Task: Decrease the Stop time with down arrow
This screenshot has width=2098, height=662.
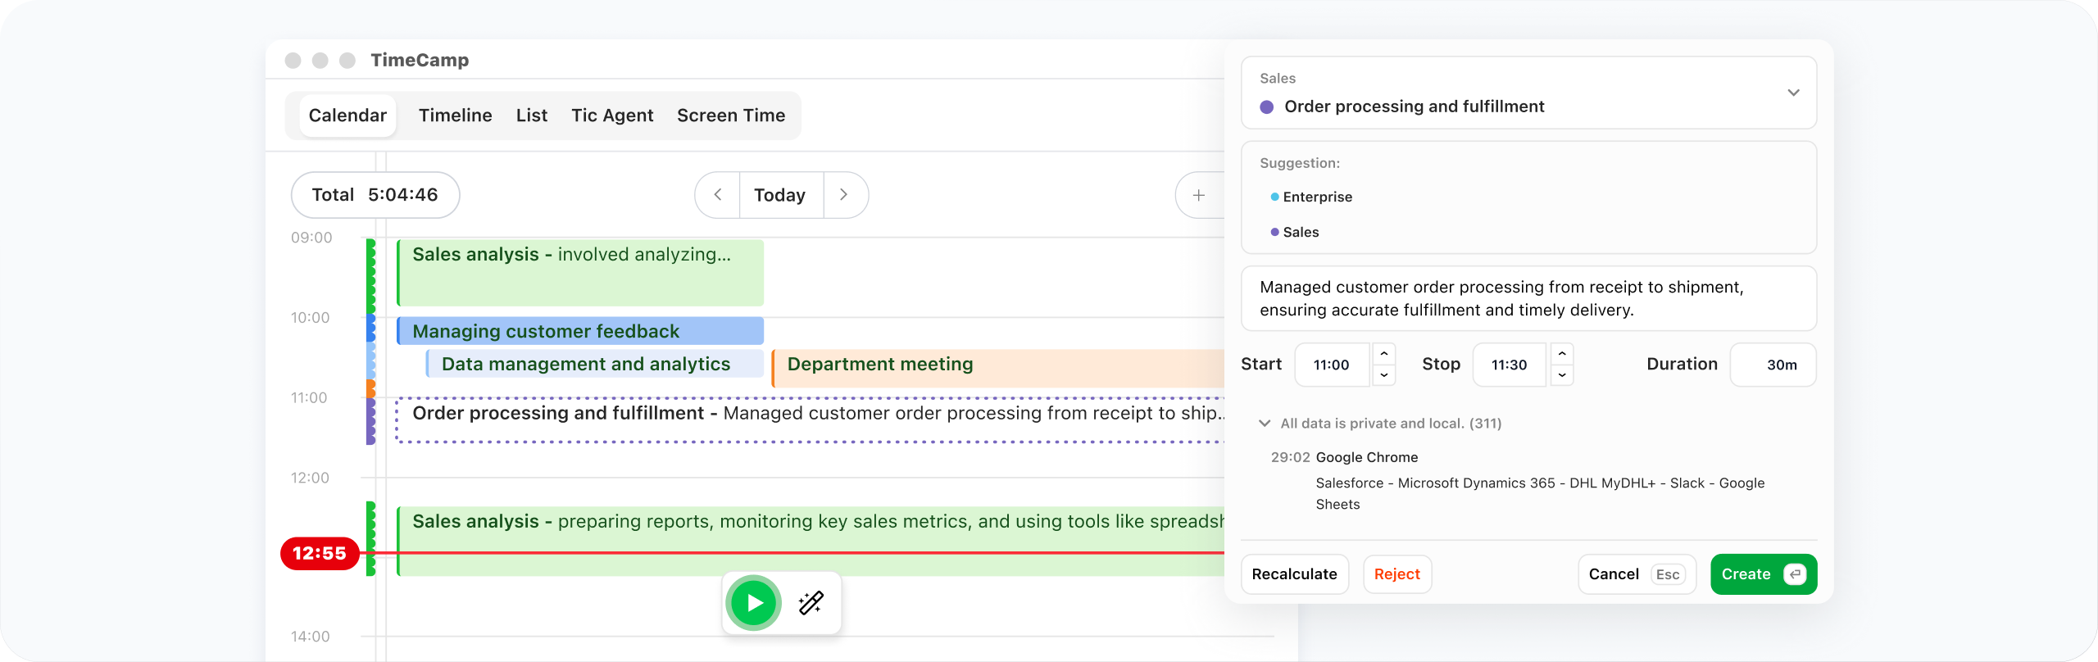Action: point(1562,375)
